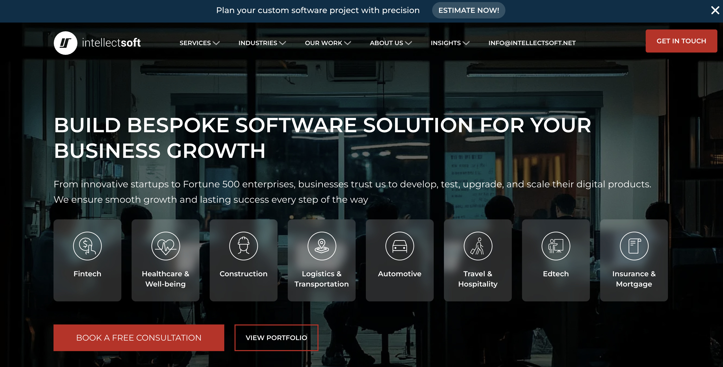Expand the Industries dropdown chevron
Image resolution: width=723 pixels, height=367 pixels.
[x=283, y=43]
